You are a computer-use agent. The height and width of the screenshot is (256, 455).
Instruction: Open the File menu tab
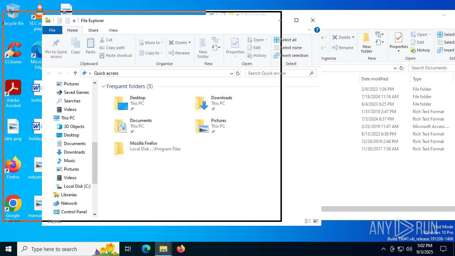click(52, 30)
